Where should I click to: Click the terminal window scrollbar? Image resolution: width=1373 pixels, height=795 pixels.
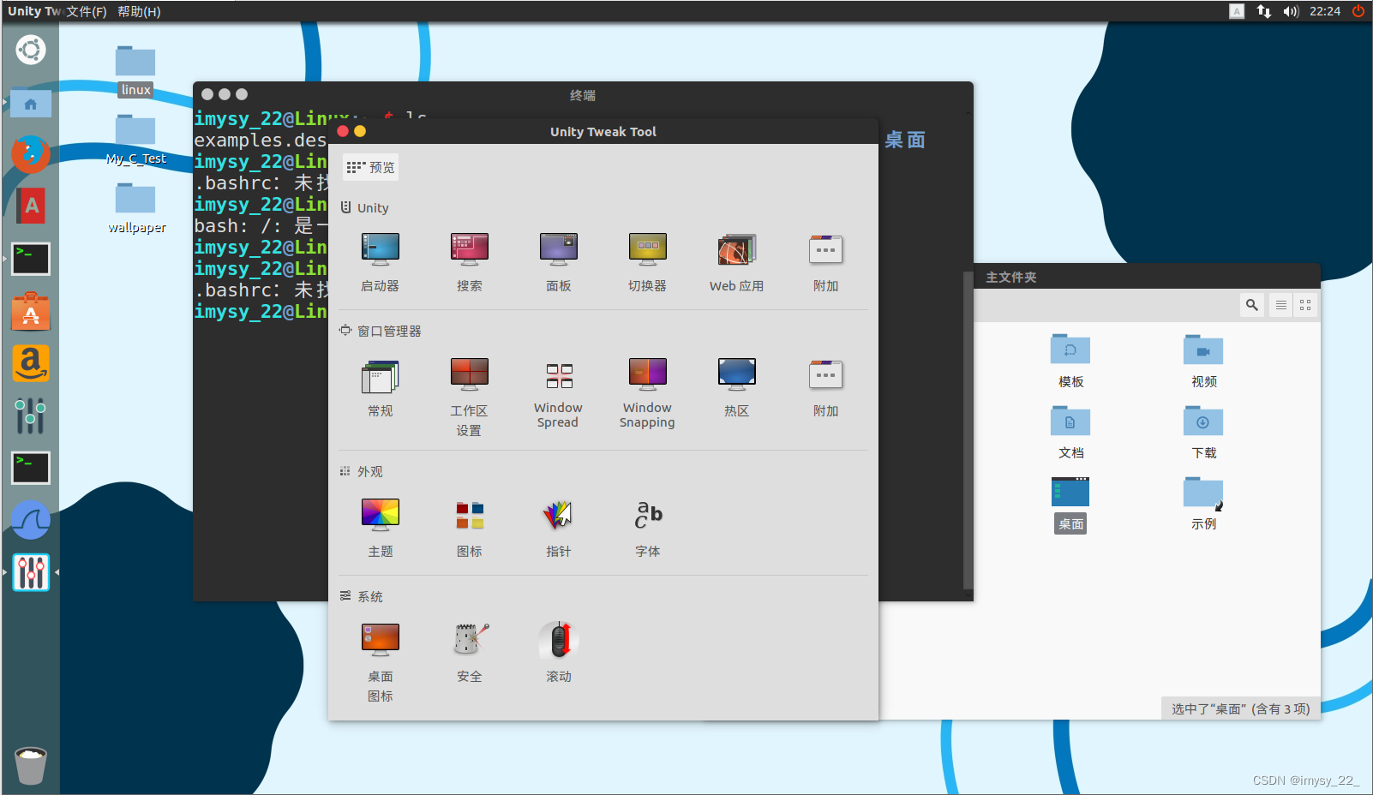click(968, 432)
